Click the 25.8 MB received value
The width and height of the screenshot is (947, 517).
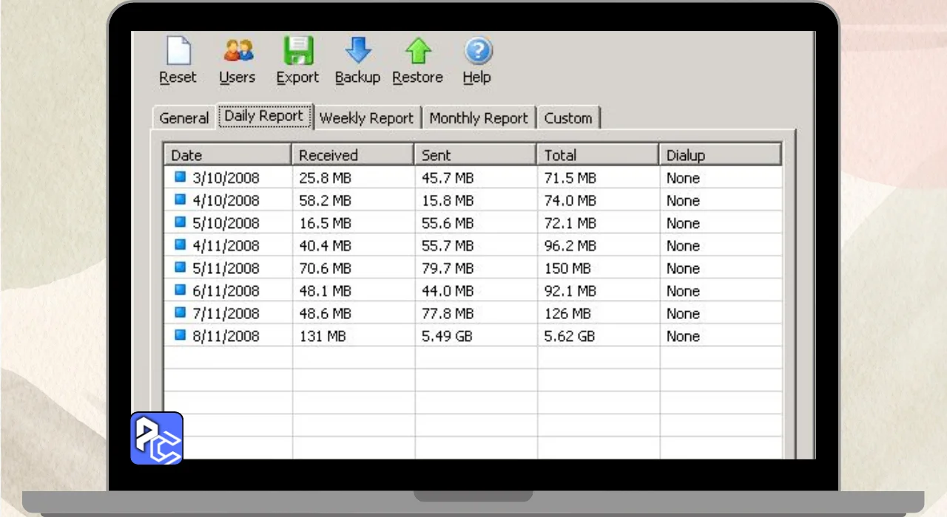tap(325, 178)
